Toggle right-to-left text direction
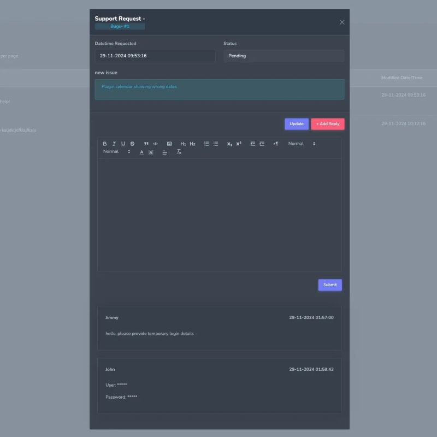The height and width of the screenshot is (437, 437). click(x=276, y=144)
